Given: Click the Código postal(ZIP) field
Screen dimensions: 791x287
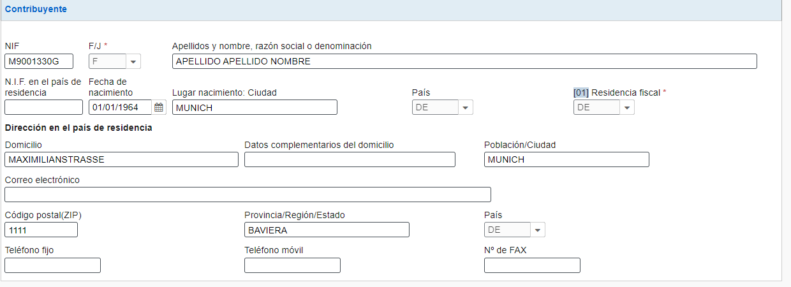Looking at the screenshot, I should (41, 230).
